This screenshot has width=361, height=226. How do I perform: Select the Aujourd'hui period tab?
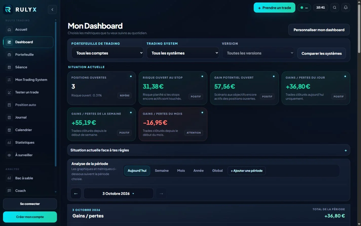tap(137, 171)
